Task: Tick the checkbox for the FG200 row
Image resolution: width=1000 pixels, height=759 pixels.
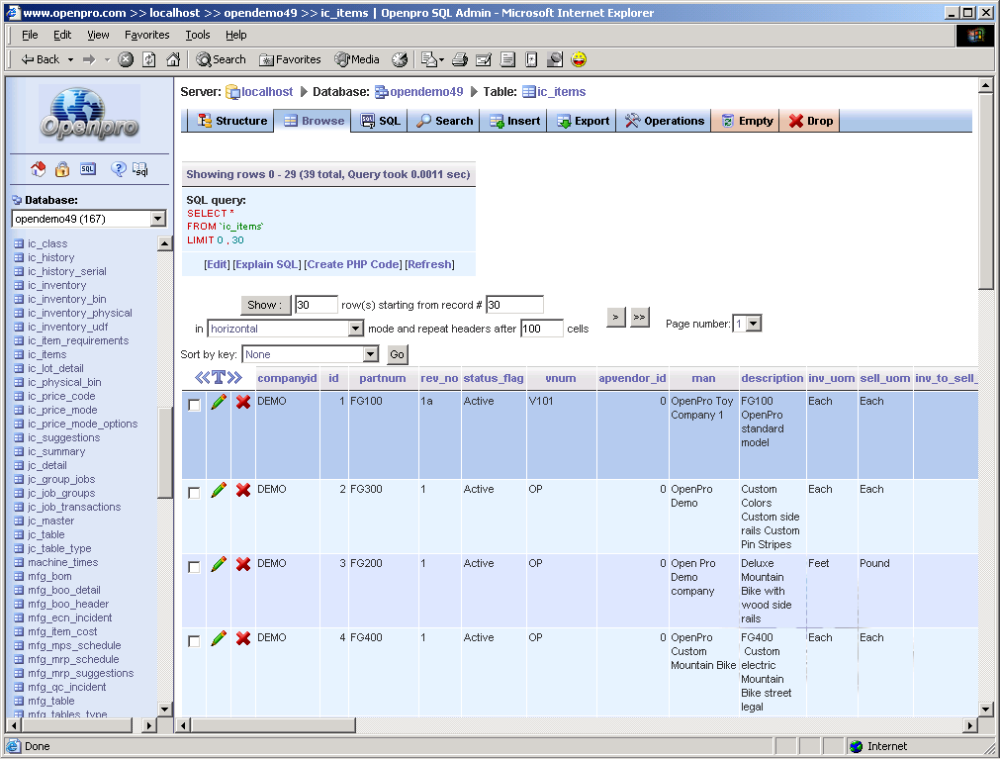Action: [x=194, y=566]
